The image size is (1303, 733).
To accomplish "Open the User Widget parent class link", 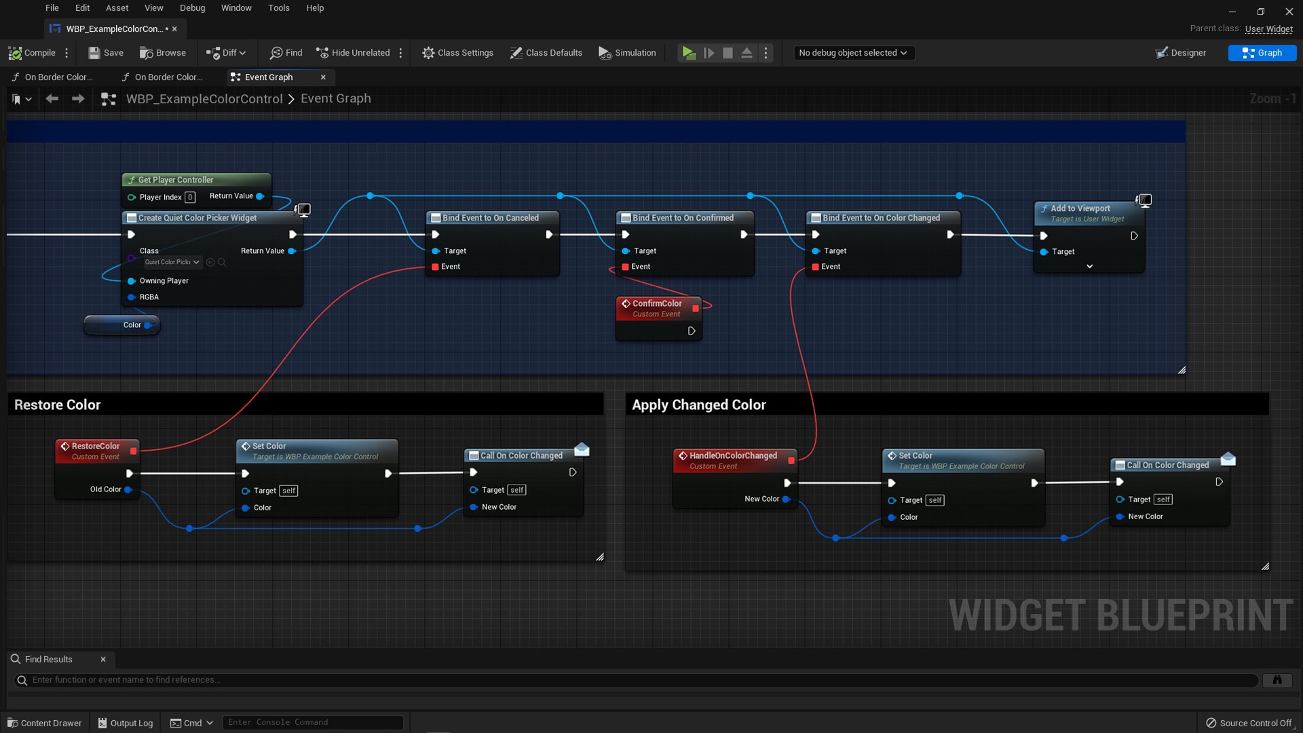I will [1268, 29].
